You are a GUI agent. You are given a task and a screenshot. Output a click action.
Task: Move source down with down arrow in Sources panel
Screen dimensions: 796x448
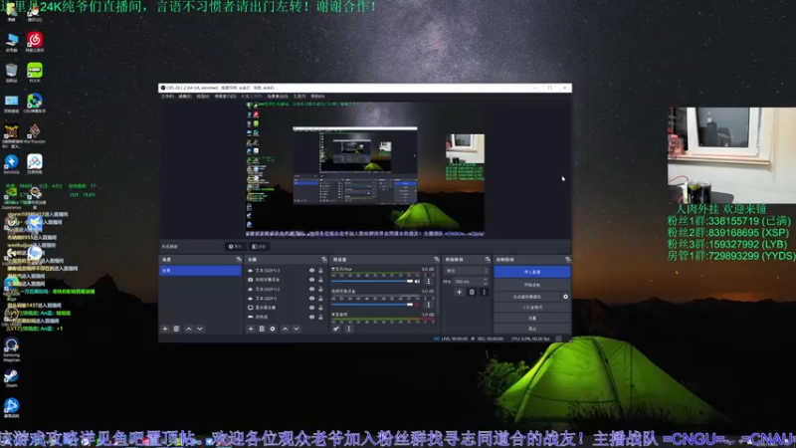coord(296,329)
